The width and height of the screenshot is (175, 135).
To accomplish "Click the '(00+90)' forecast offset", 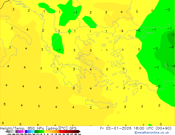I will 163,128.
